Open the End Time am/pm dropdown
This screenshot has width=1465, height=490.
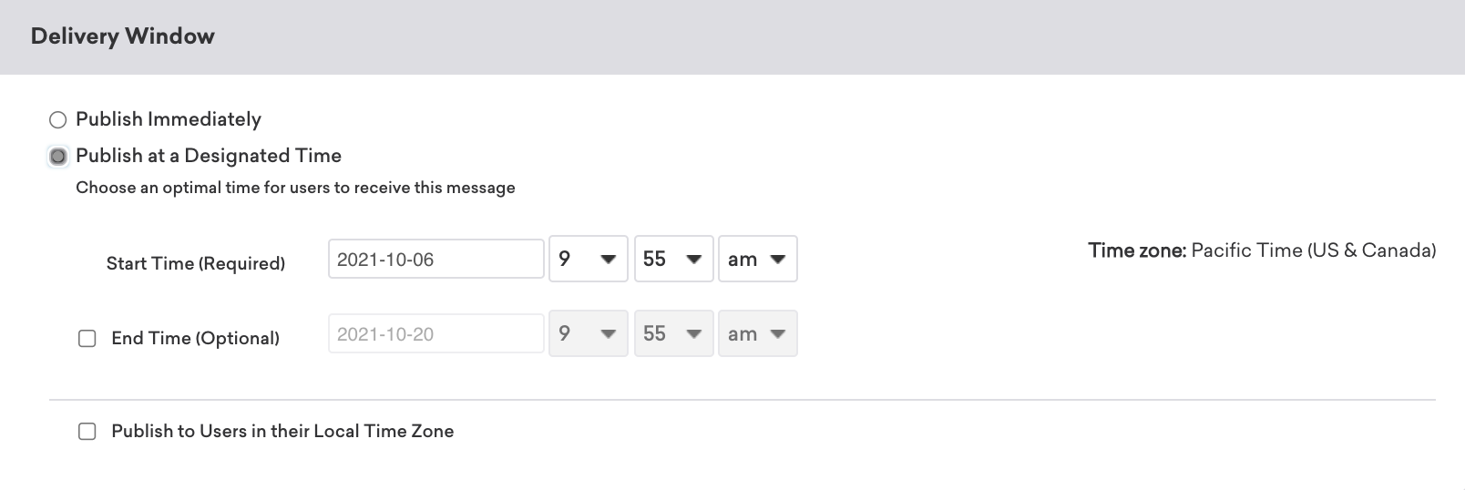pos(757,334)
